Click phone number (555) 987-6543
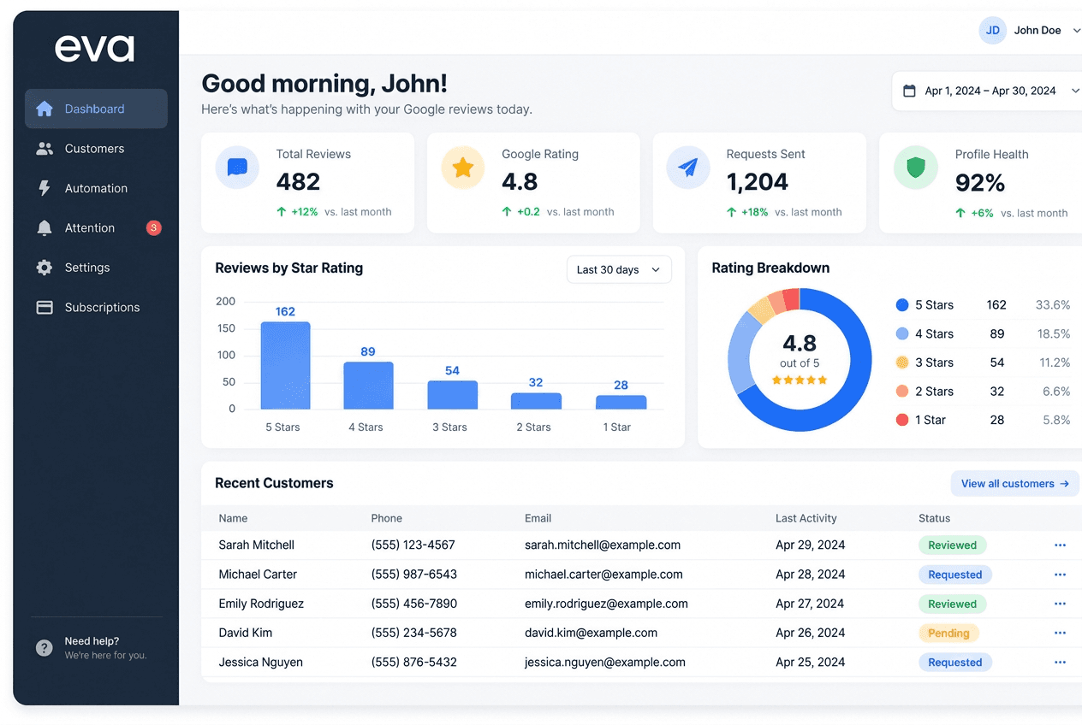The height and width of the screenshot is (725, 1082). pyautogui.click(x=414, y=575)
